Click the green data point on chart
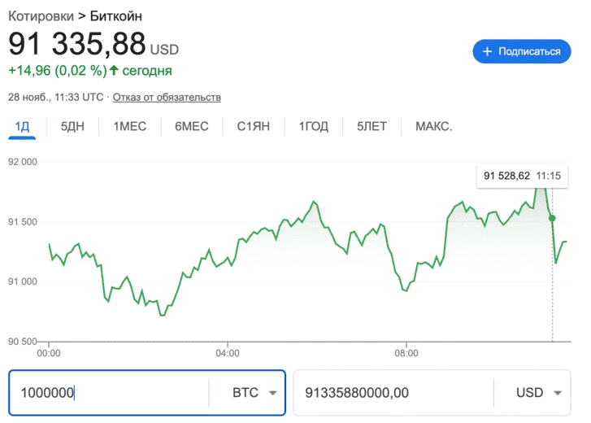The width and height of the screenshot is (591, 423). [552, 218]
